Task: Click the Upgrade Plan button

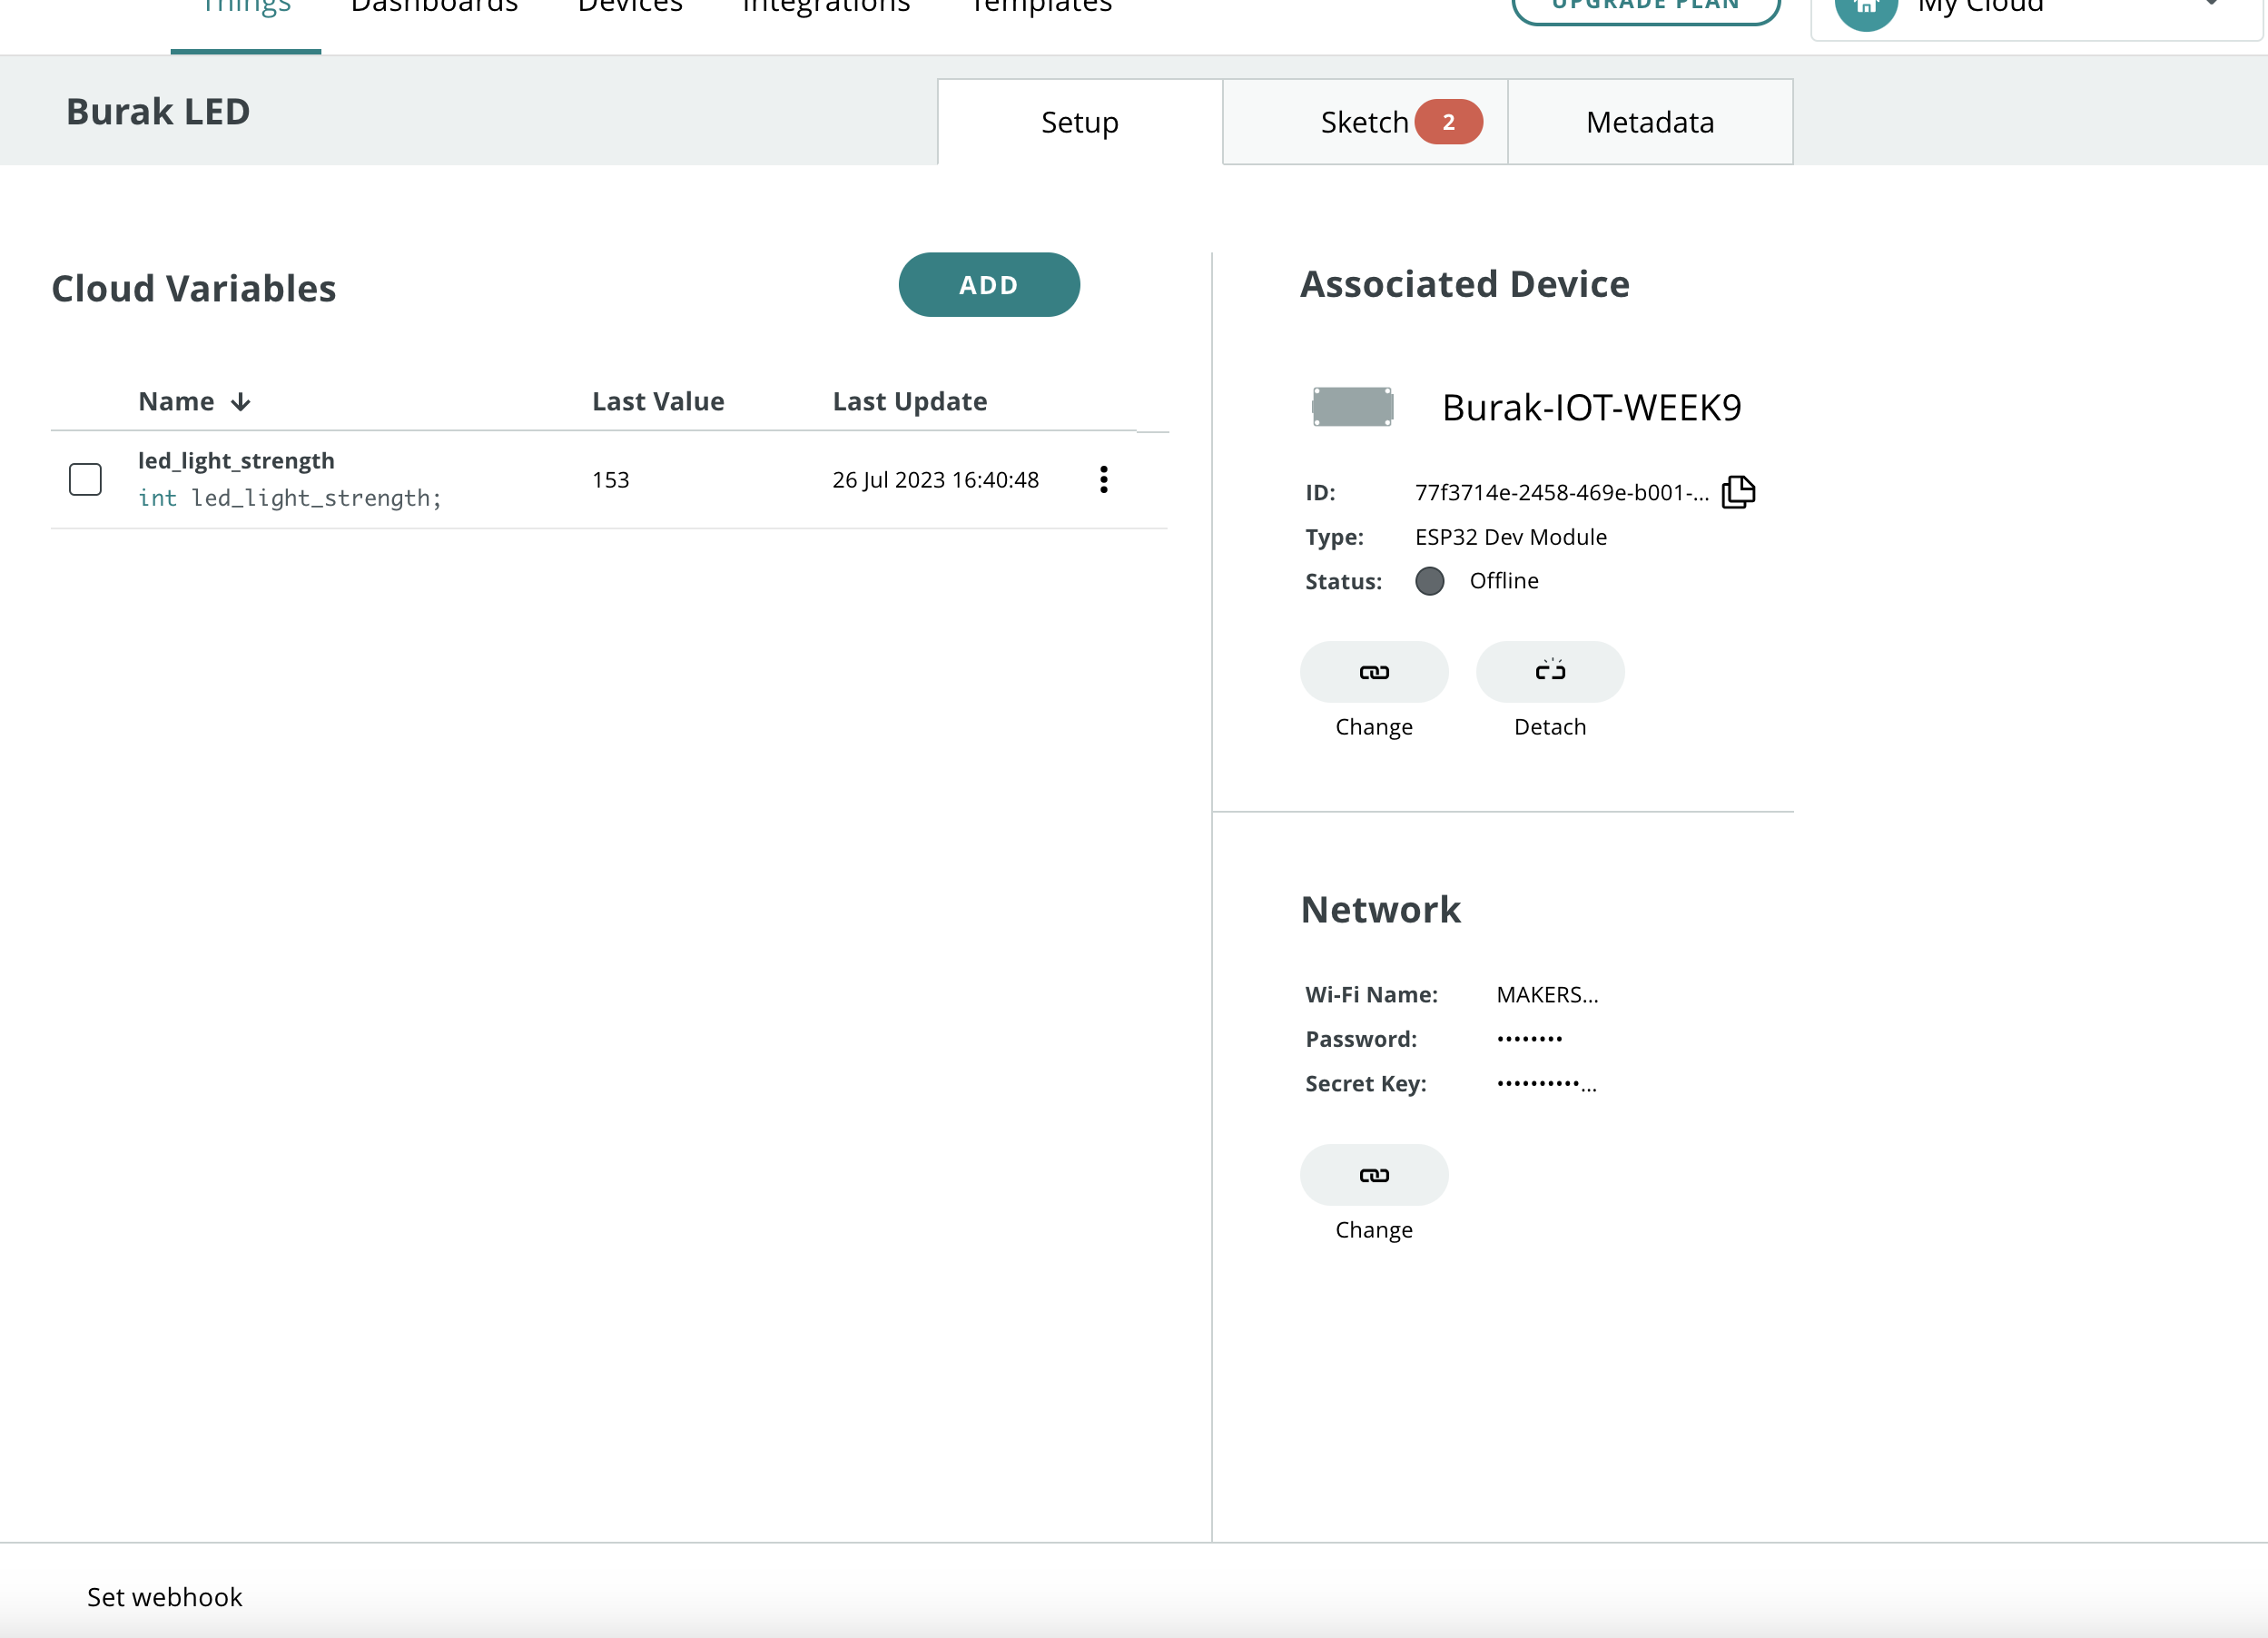Action: [x=1645, y=8]
